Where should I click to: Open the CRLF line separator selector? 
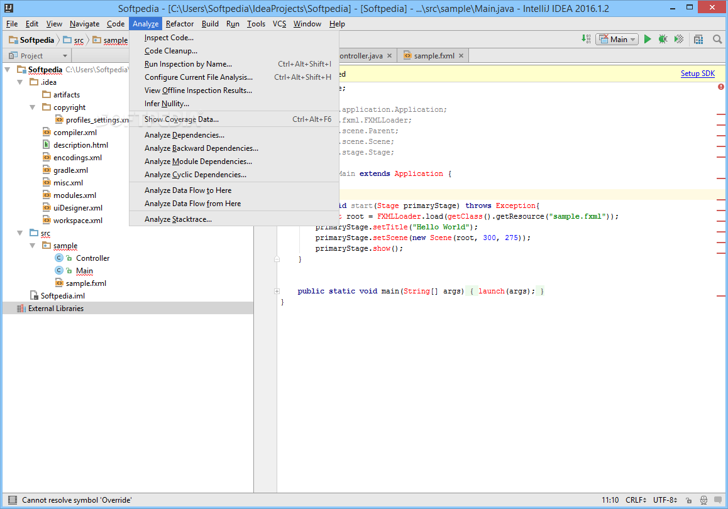pyautogui.click(x=636, y=500)
